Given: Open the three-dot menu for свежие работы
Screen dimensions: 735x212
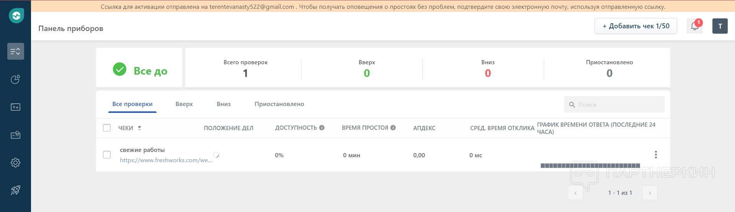Looking at the screenshot, I should [656, 155].
